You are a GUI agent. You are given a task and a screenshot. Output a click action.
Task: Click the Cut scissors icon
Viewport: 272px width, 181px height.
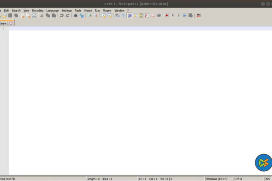click(x=42, y=16)
